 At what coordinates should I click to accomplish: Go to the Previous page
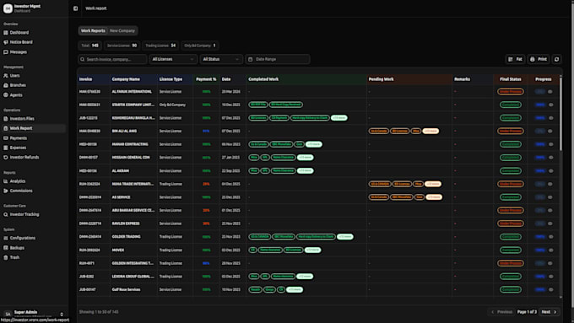[501, 312]
